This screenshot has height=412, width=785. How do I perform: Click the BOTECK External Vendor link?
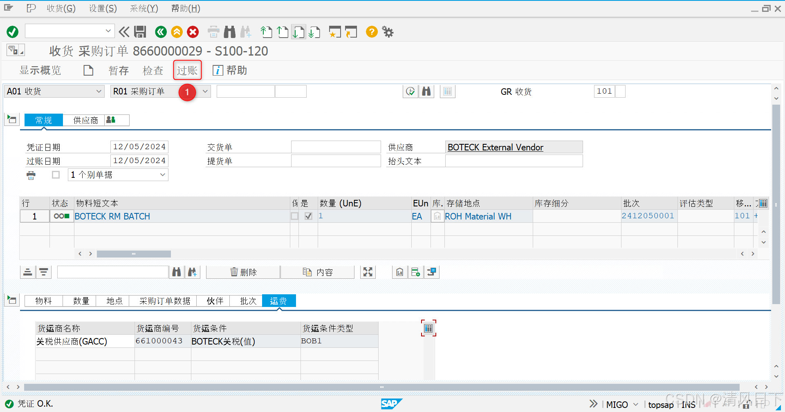tap(496, 147)
